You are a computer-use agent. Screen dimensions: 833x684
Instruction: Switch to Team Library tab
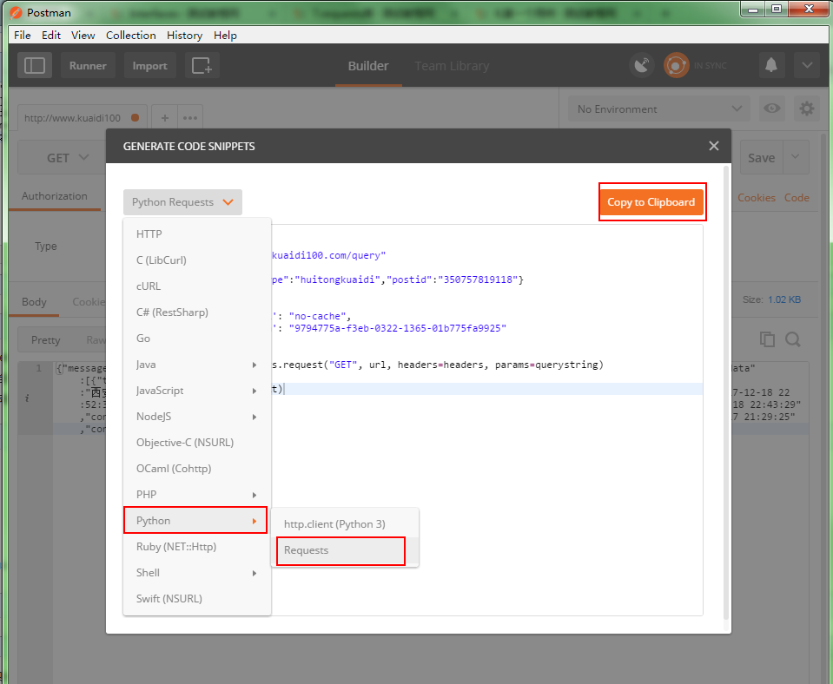tap(452, 66)
